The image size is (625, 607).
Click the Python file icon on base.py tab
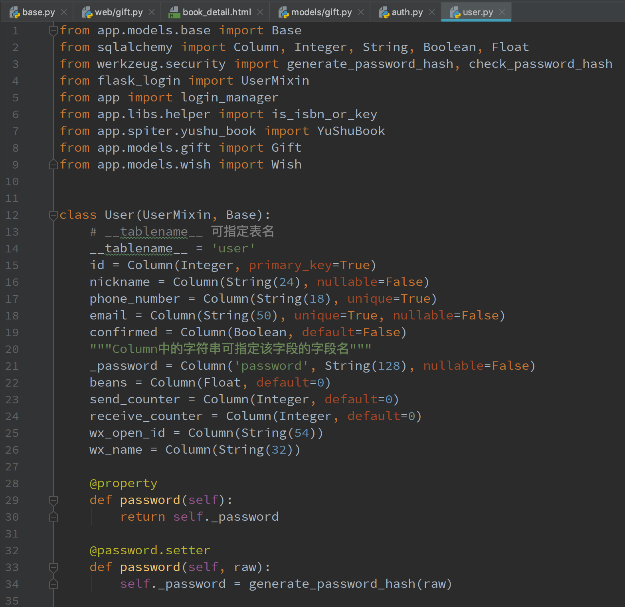click(15, 12)
